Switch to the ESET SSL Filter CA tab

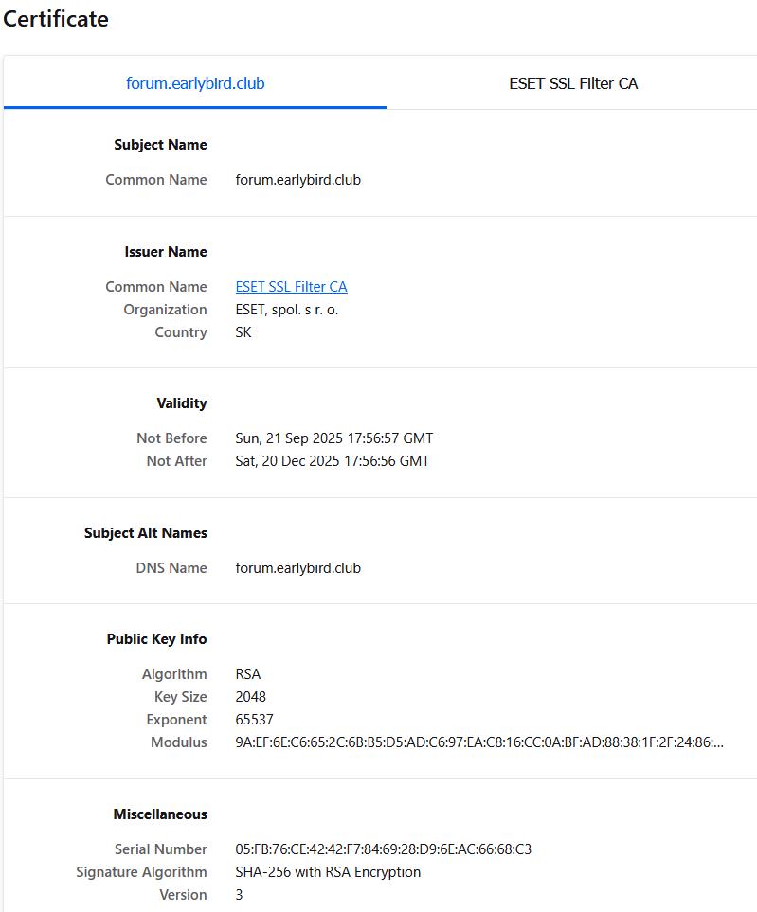pyautogui.click(x=573, y=83)
